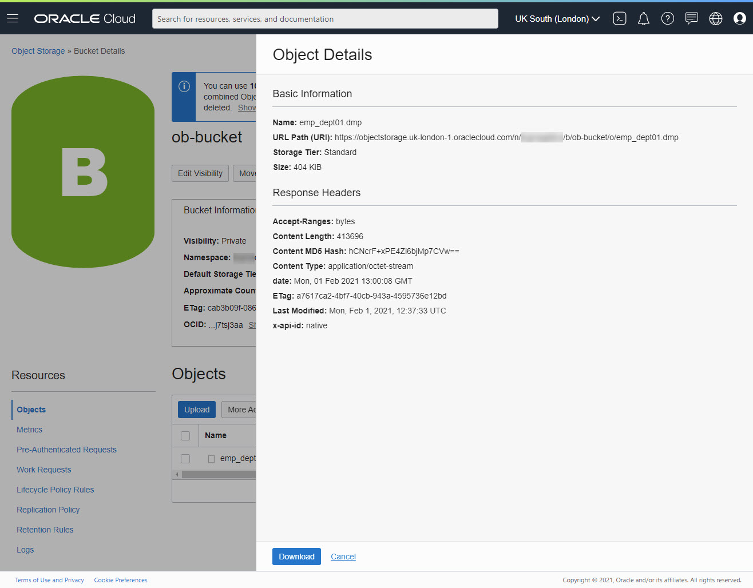Click the date header value
Screen dimensions: 753x588
tap(353, 281)
